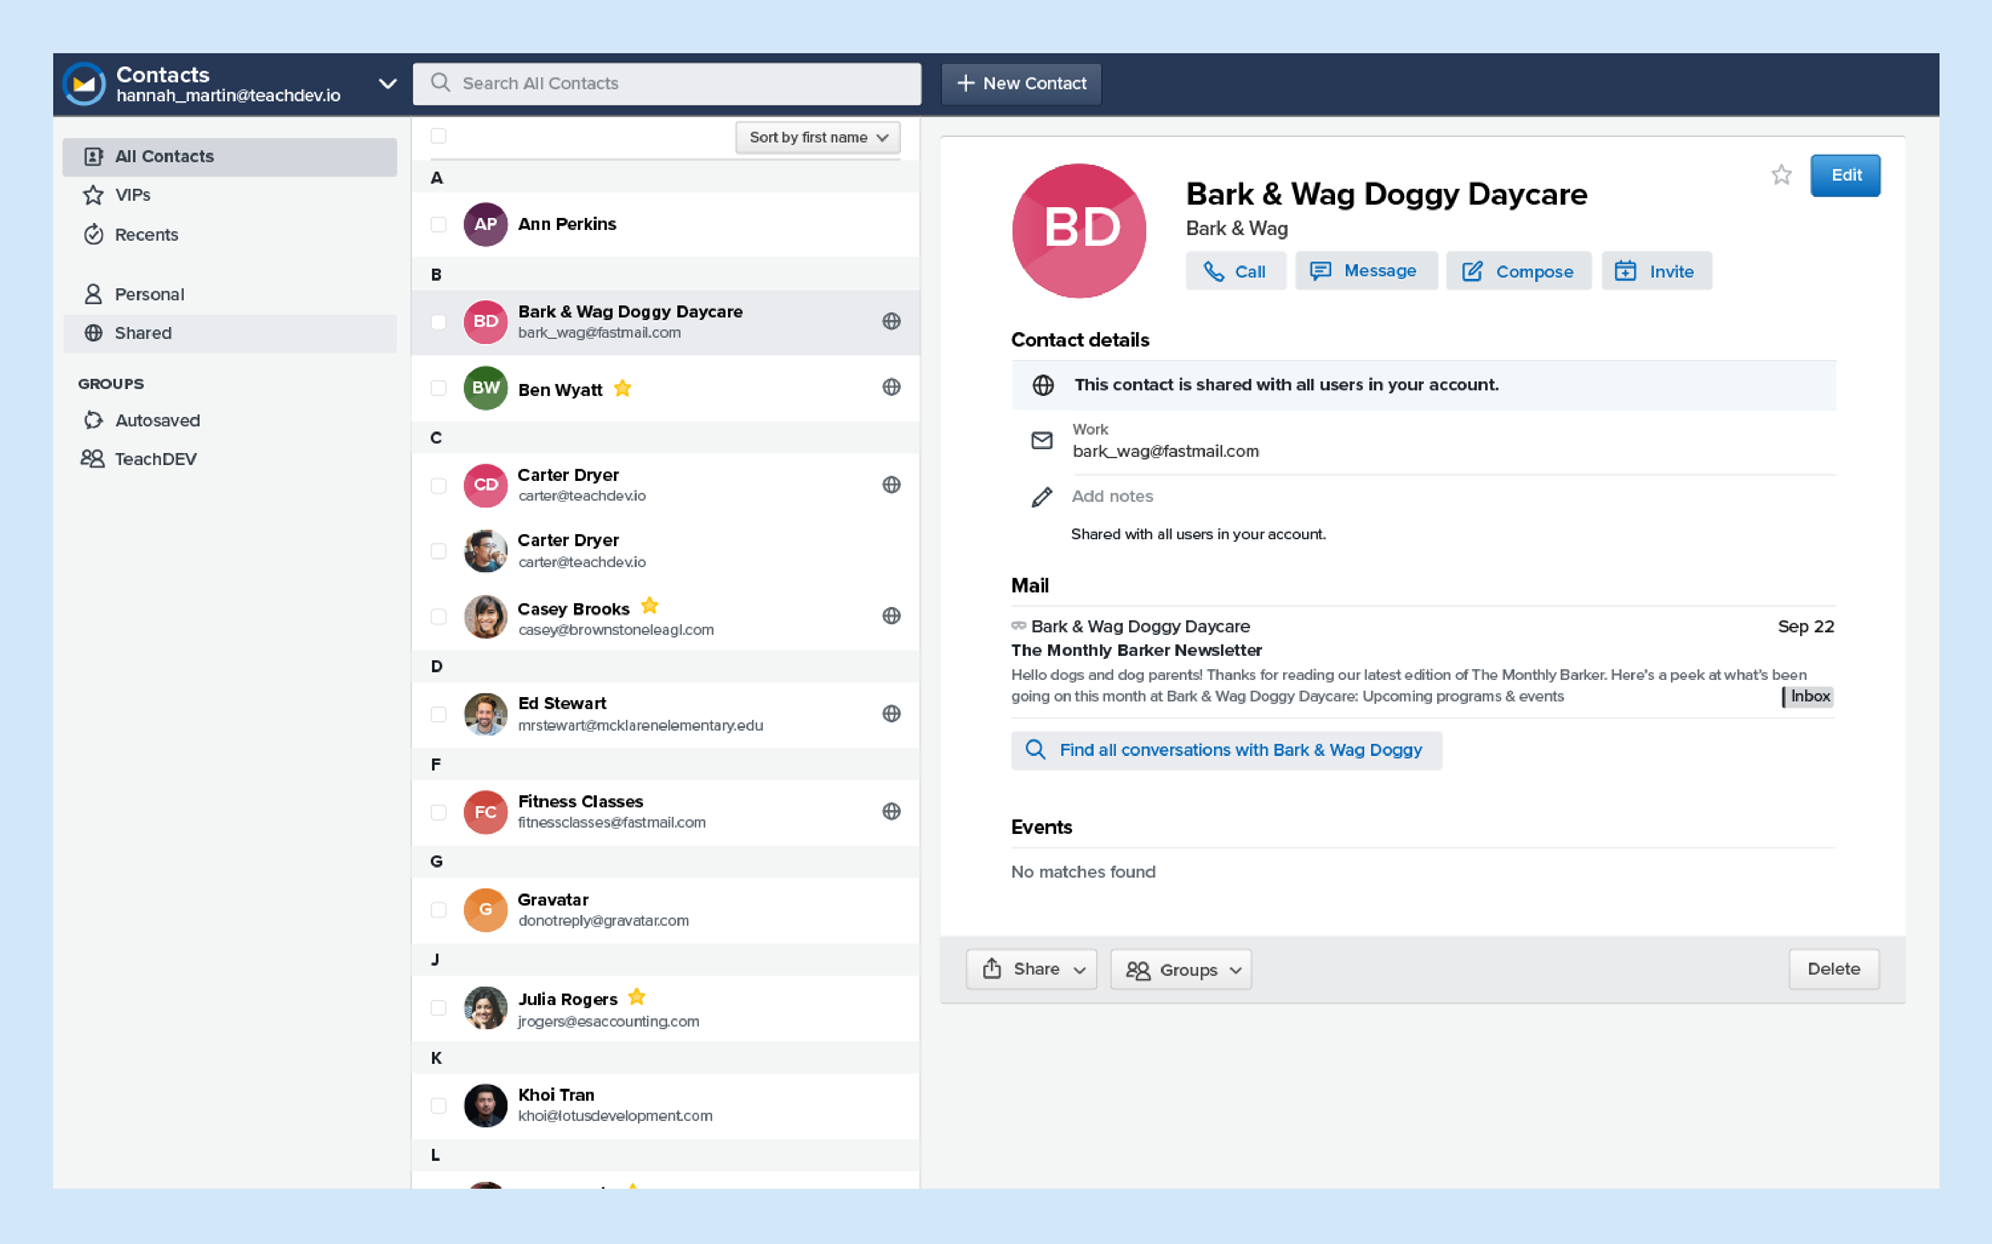Click the star icon to favorite this contact
The height and width of the screenshot is (1244, 1992).
click(1780, 174)
